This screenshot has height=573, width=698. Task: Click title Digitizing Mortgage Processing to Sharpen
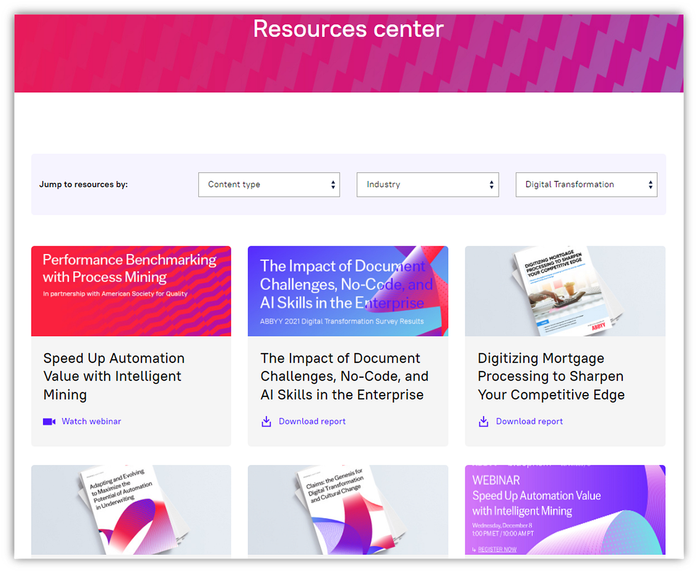(x=551, y=376)
